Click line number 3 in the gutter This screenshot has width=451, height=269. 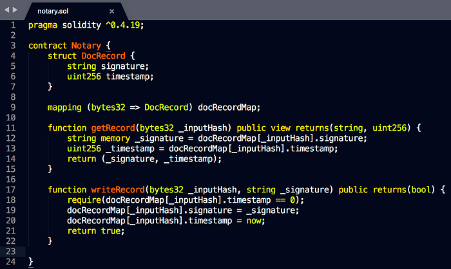(x=13, y=46)
